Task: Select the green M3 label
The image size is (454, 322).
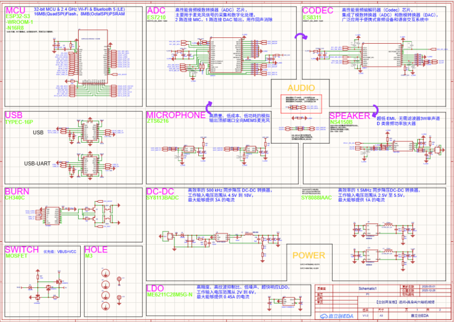Action: click(89, 256)
